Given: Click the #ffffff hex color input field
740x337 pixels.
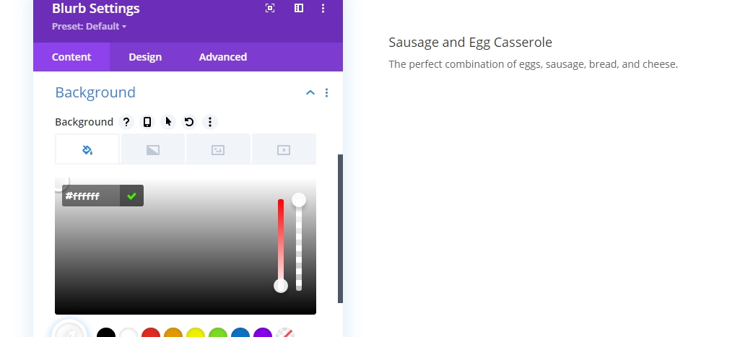Looking at the screenshot, I should coord(91,196).
